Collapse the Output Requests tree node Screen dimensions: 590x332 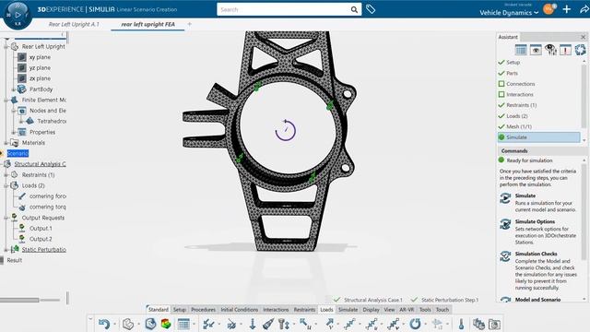[6, 218]
